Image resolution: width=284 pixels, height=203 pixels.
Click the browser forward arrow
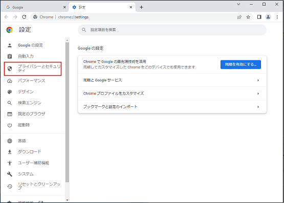tap(15, 17)
